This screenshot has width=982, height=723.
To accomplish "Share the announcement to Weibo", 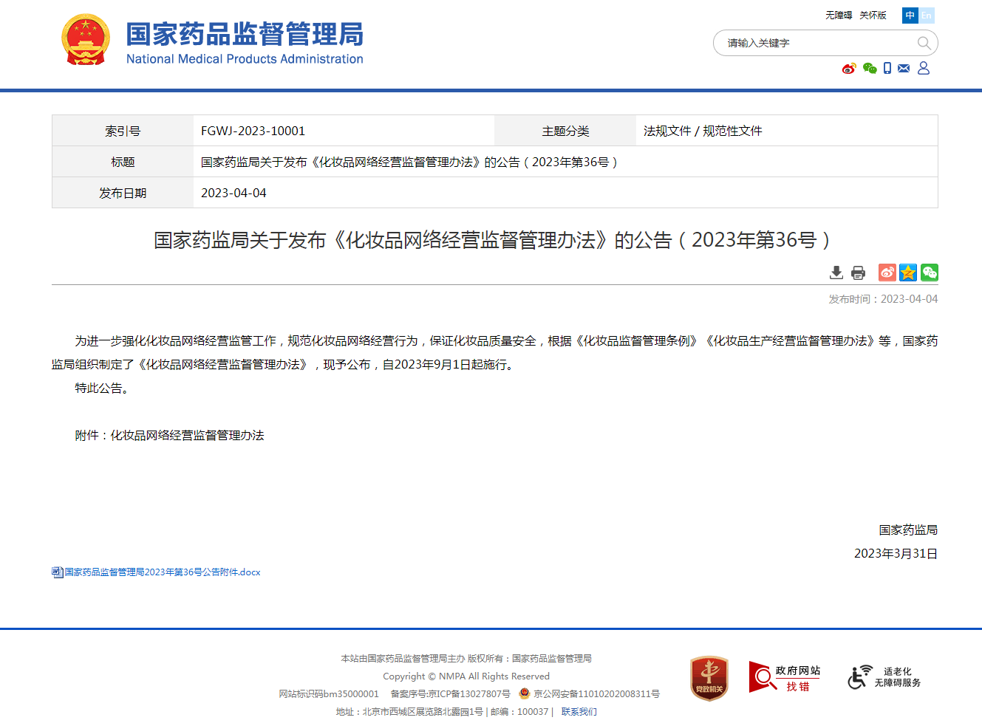I will pyautogui.click(x=886, y=273).
